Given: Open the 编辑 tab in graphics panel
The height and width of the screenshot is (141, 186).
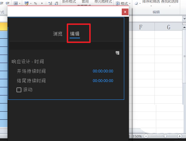Looking at the screenshot, I should pyautogui.click(x=75, y=34).
